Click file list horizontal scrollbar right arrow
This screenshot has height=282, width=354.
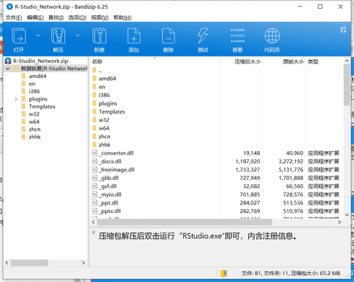click(339, 222)
